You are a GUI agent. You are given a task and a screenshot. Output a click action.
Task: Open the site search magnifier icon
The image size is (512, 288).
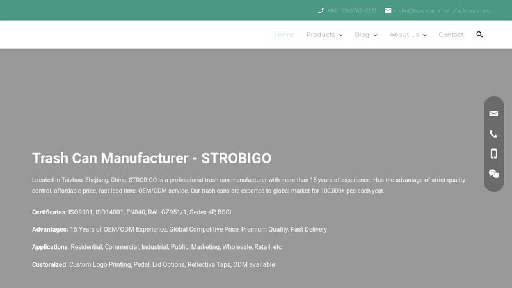point(479,35)
